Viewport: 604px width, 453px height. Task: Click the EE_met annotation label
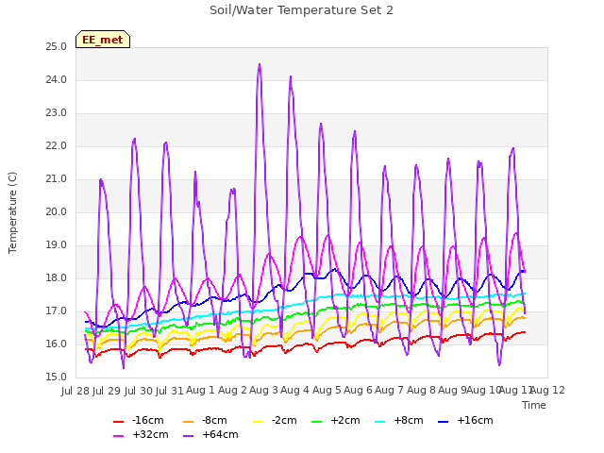(103, 40)
